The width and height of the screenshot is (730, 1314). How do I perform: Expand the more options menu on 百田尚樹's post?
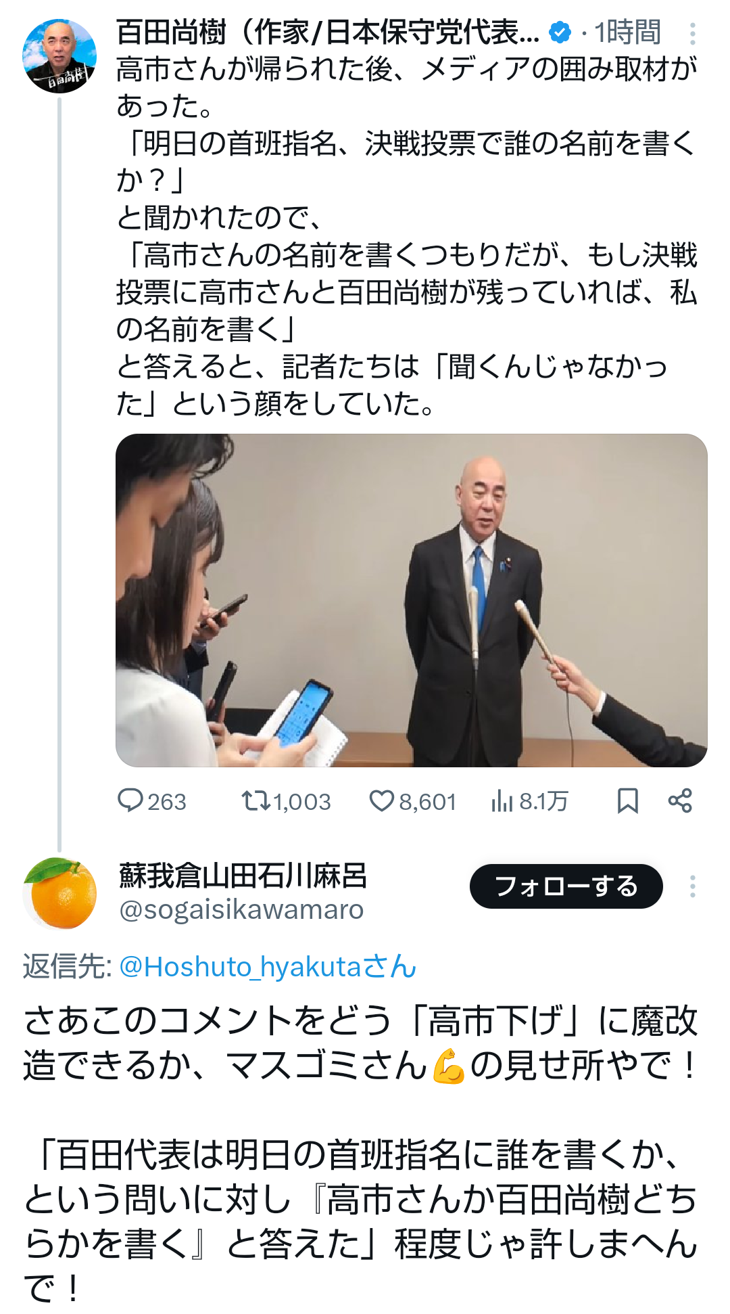(693, 34)
